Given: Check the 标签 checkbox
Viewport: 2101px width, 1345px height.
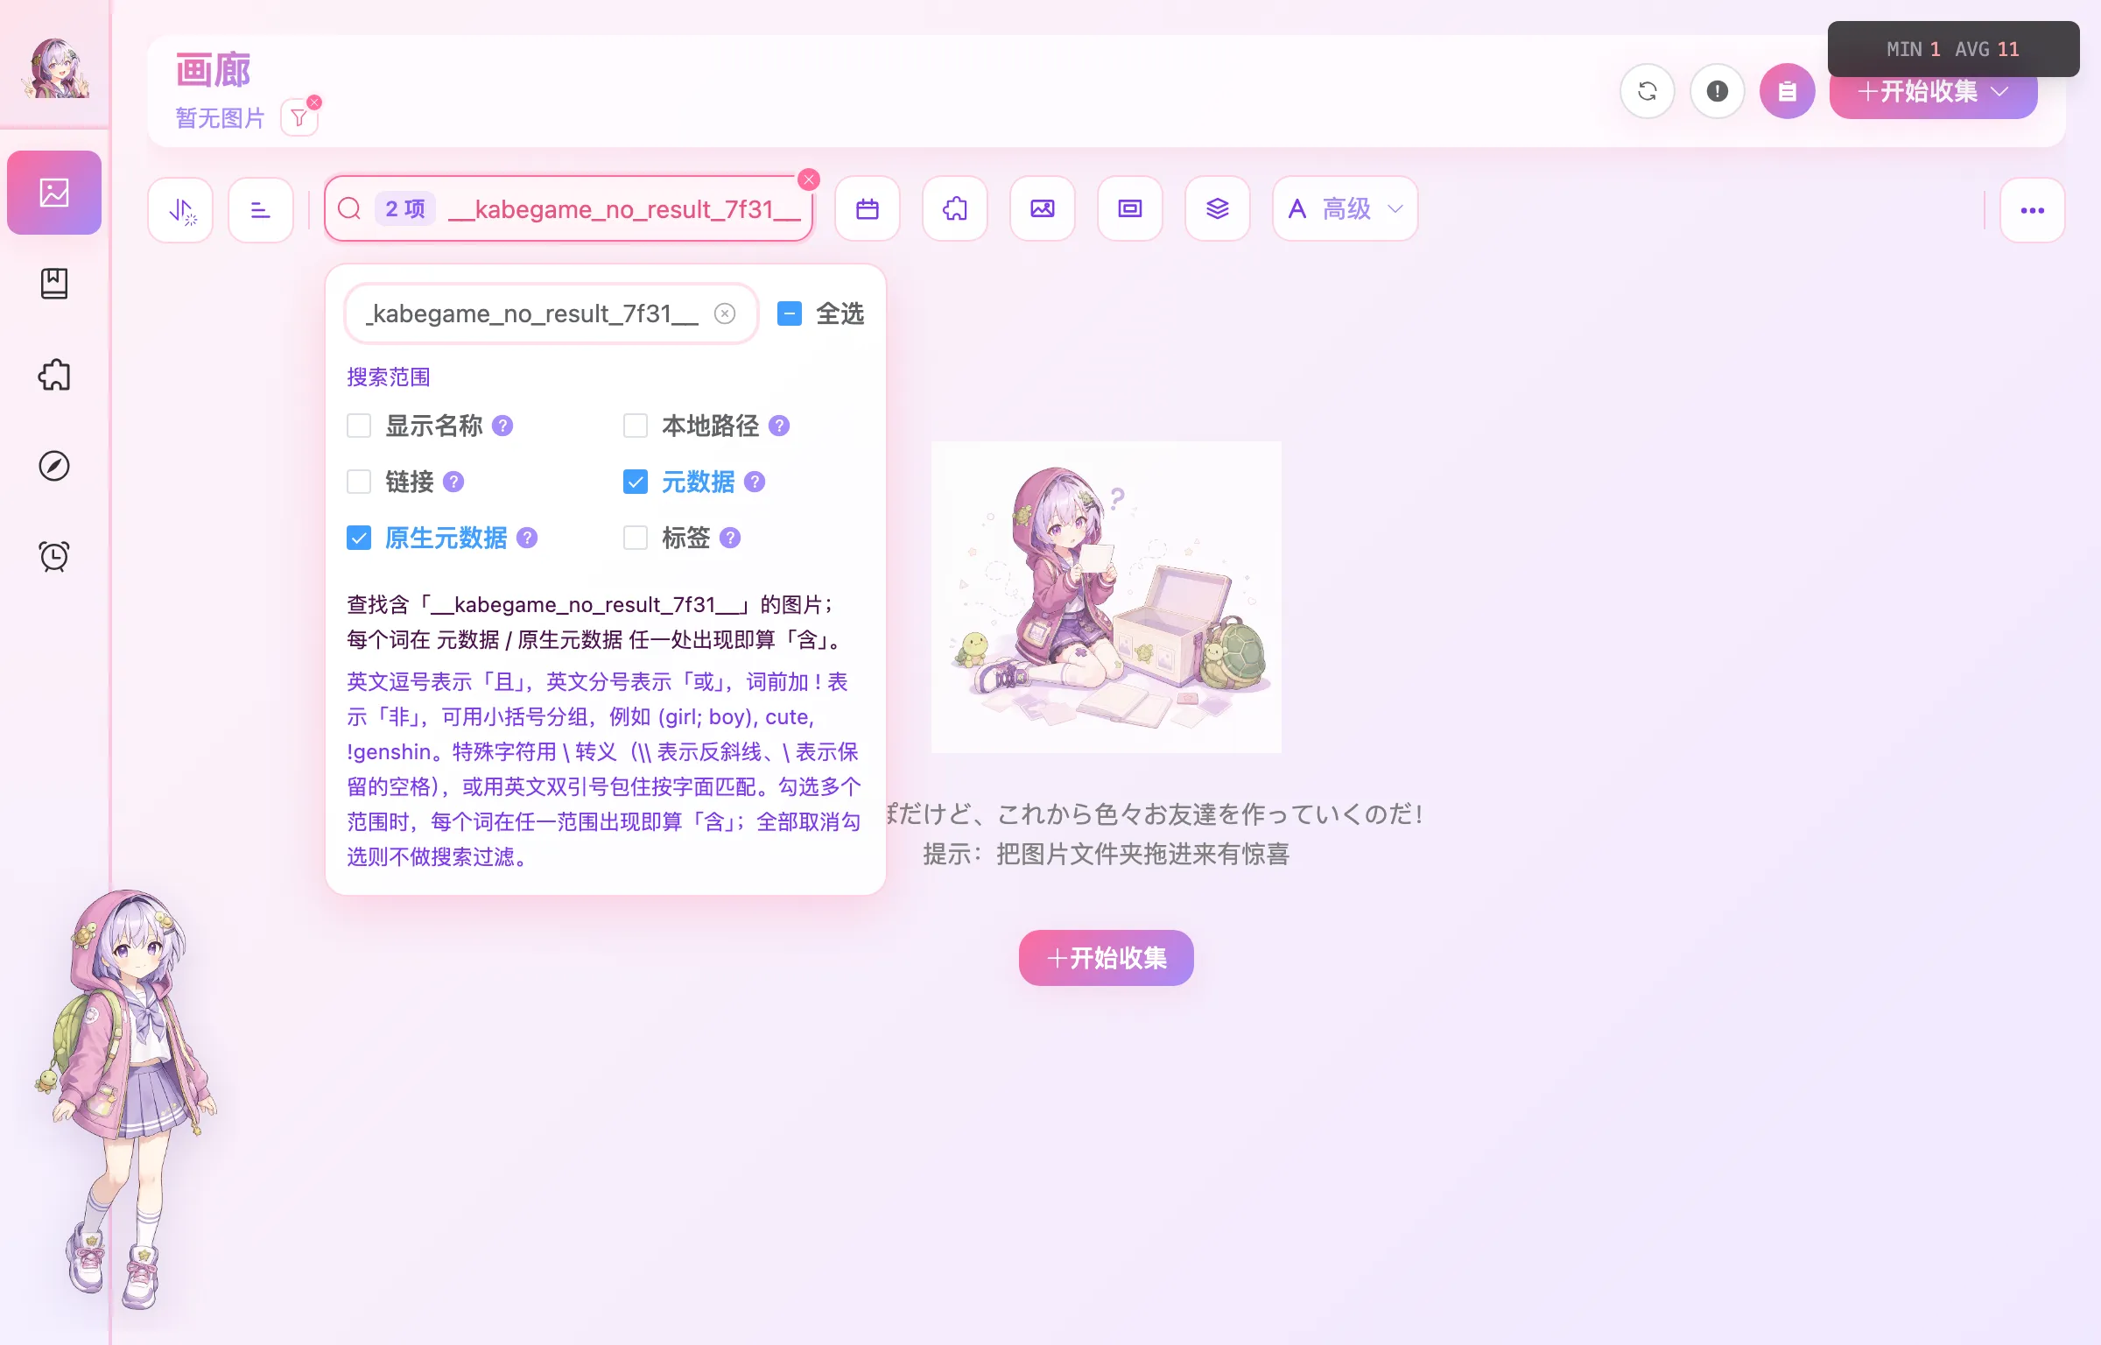Looking at the screenshot, I should [636, 538].
